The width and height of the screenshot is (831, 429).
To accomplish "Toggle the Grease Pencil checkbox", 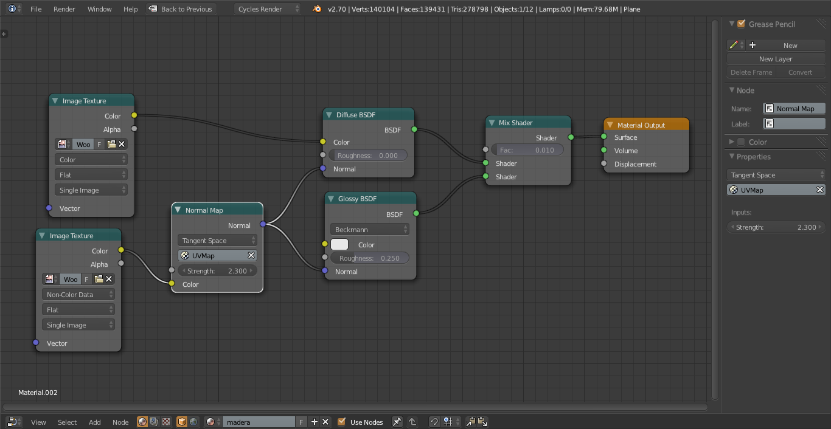I will [x=741, y=24].
